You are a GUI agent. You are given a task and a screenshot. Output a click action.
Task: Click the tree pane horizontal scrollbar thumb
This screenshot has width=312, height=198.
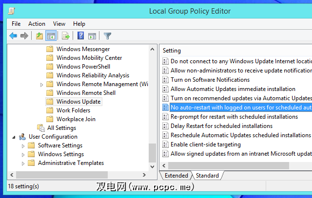62,175
